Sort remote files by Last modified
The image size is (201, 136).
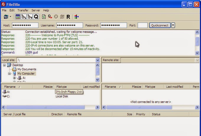tap(177, 87)
